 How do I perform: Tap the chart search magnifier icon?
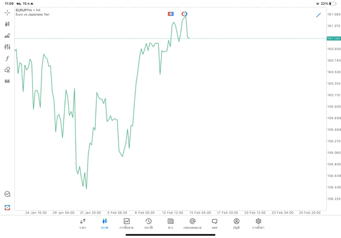click(7, 194)
